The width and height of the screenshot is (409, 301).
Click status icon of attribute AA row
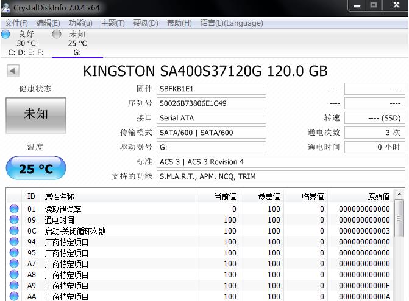pos(14,296)
